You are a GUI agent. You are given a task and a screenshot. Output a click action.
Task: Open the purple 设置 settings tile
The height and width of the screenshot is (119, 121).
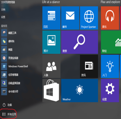pos(110,90)
